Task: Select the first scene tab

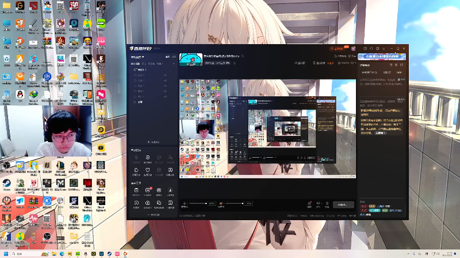Action: [x=135, y=64]
